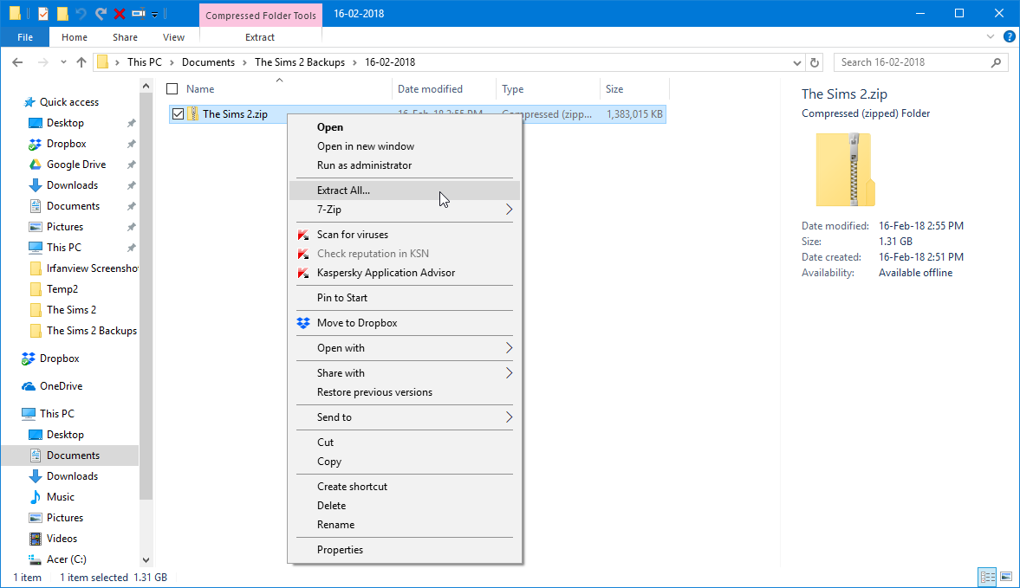Choose Scan for viruses
Image resolution: width=1020 pixels, height=588 pixels.
point(404,235)
